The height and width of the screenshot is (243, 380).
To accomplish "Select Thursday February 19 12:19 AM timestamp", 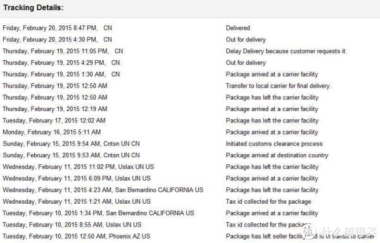I will (55, 109).
